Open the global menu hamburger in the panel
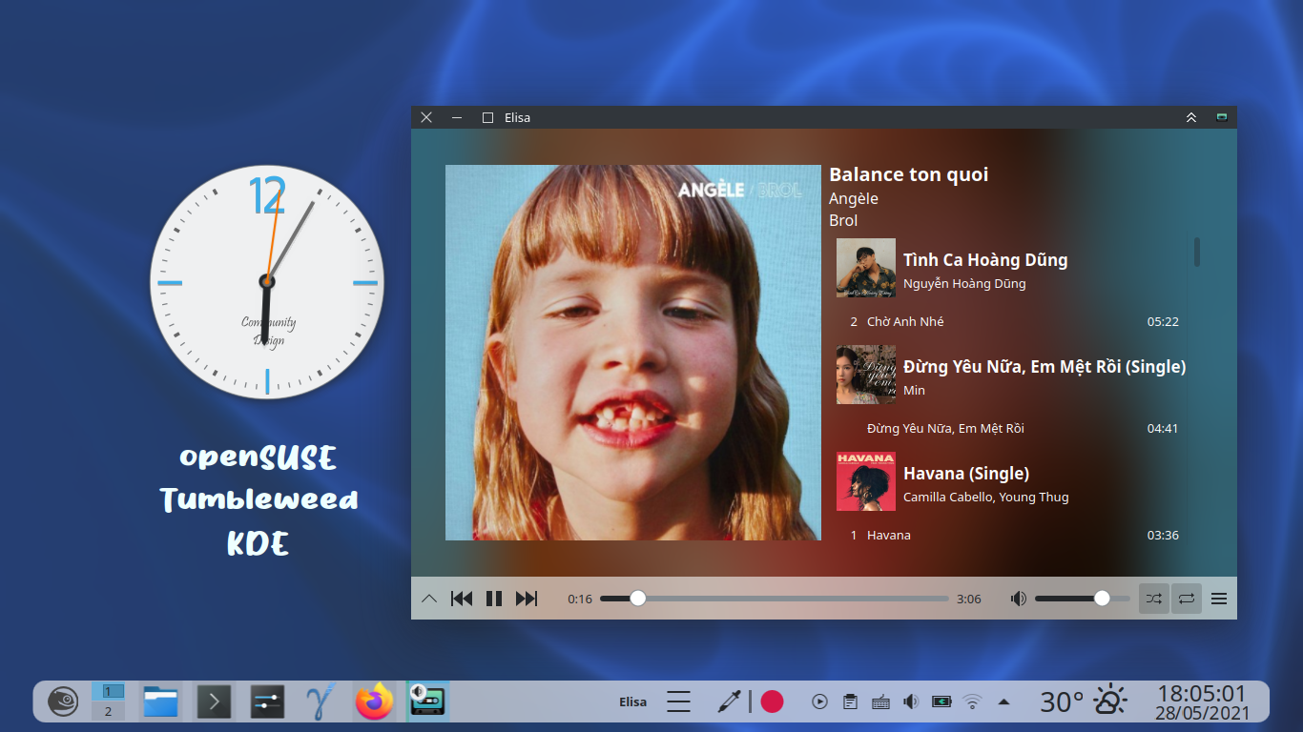 click(x=678, y=702)
